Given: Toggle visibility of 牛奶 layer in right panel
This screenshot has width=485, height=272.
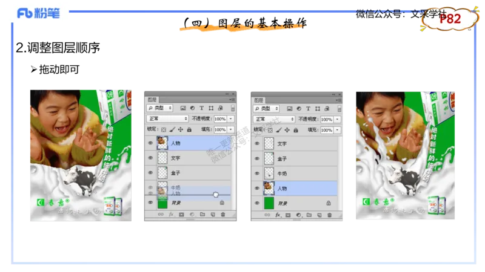Looking at the screenshot, I should 256,173.
